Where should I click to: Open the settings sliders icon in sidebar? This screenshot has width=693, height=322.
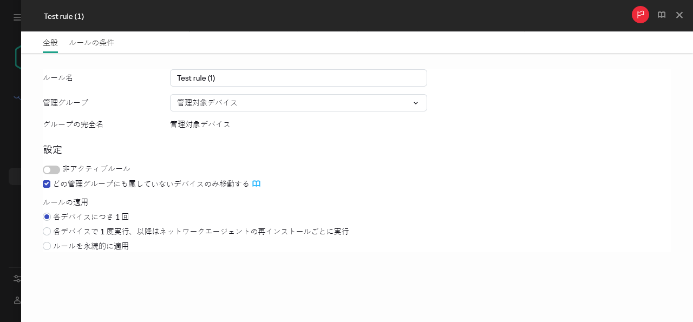tap(17, 278)
